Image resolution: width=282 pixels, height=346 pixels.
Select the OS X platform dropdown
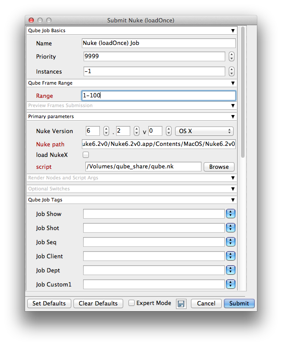click(204, 131)
